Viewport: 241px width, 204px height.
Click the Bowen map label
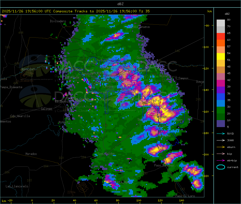click(x=178, y=120)
